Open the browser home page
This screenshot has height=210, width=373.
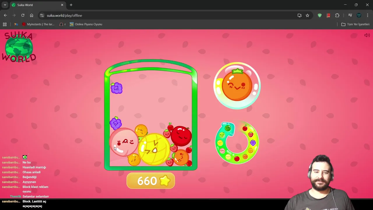pyautogui.click(x=31, y=15)
